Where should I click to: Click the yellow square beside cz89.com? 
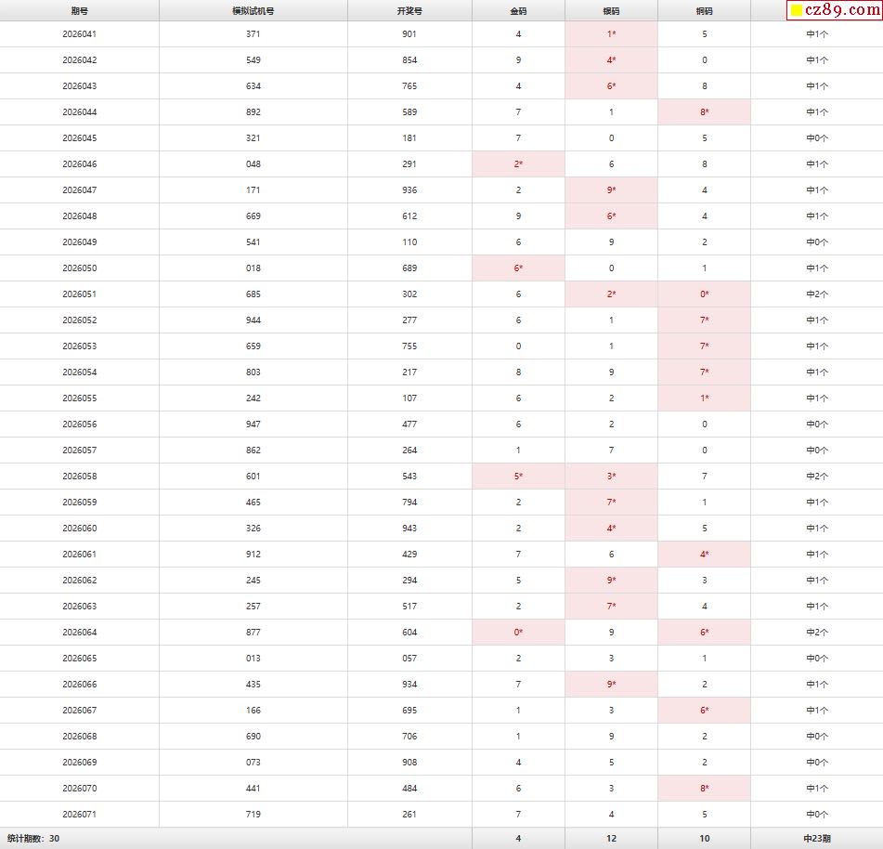pos(797,10)
